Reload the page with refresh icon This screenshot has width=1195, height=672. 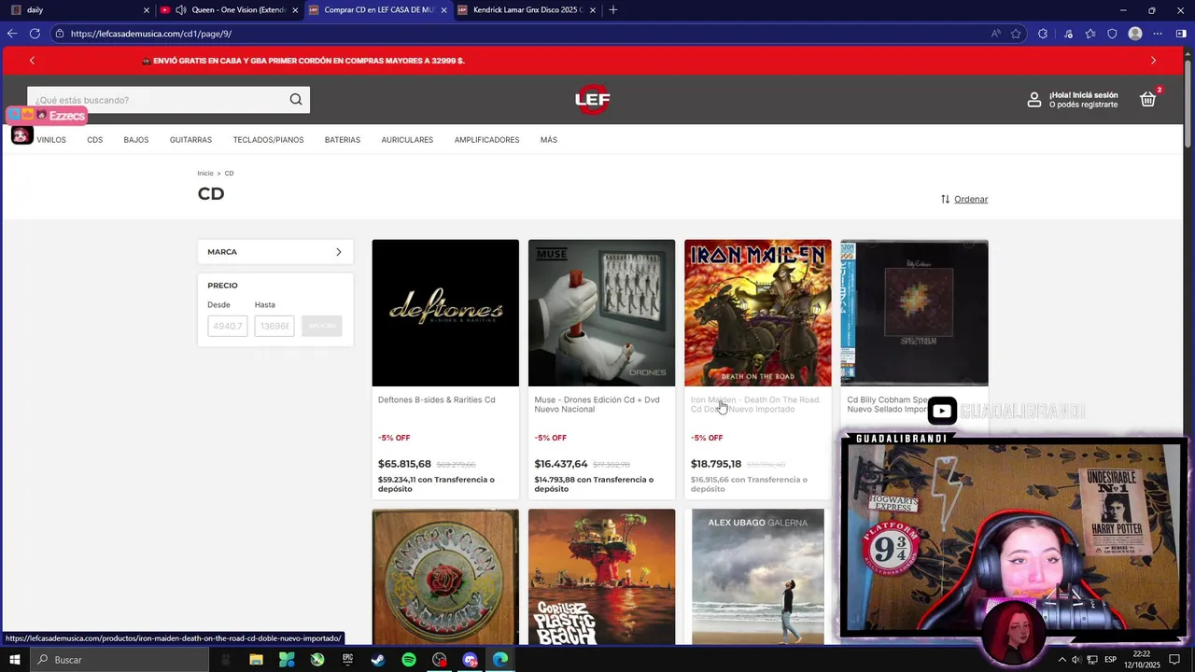click(35, 34)
